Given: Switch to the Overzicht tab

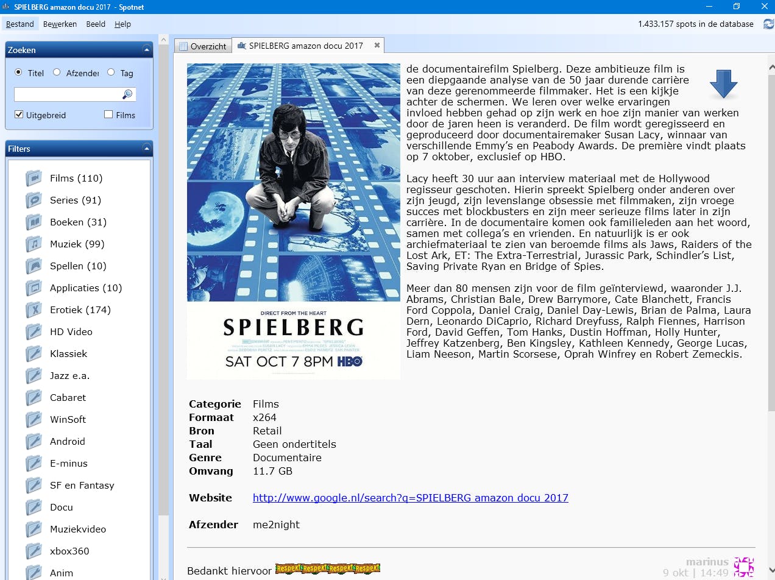Looking at the screenshot, I should [202, 45].
